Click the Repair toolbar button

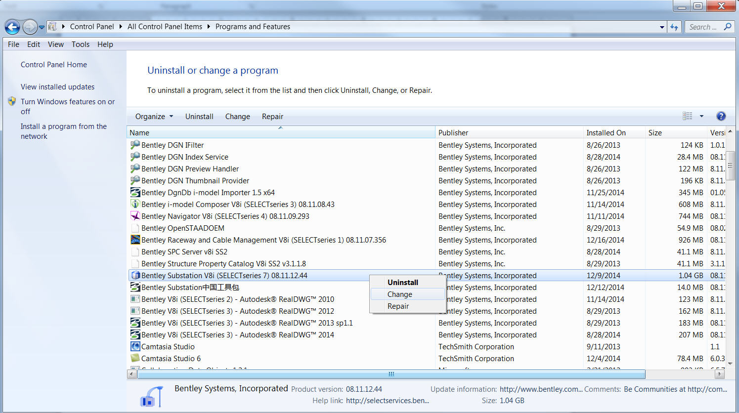pyautogui.click(x=272, y=117)
